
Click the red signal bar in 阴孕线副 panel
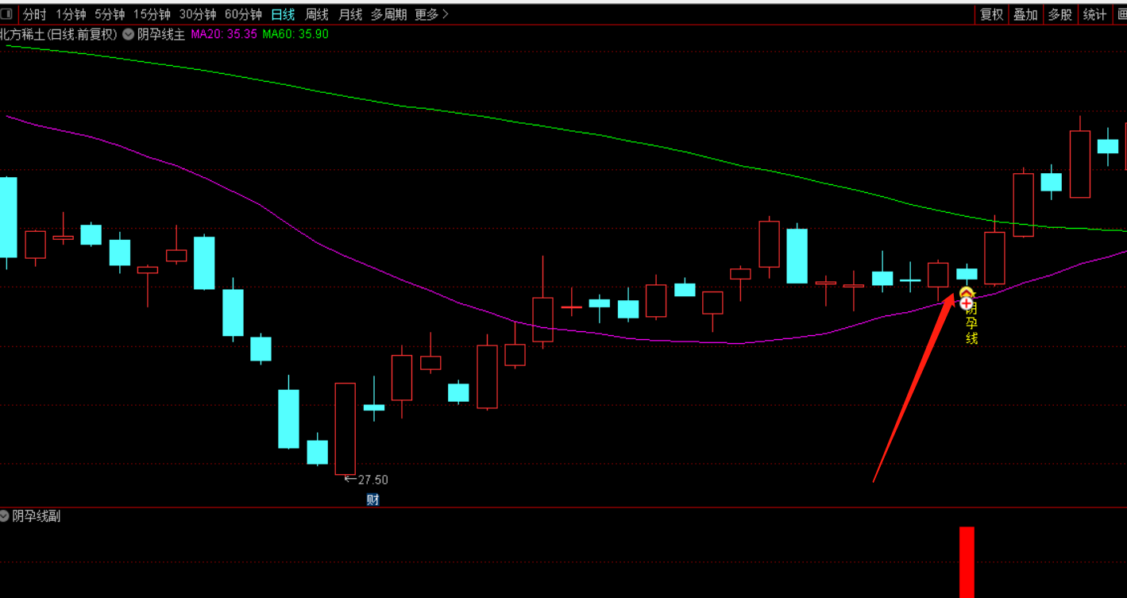967,562
